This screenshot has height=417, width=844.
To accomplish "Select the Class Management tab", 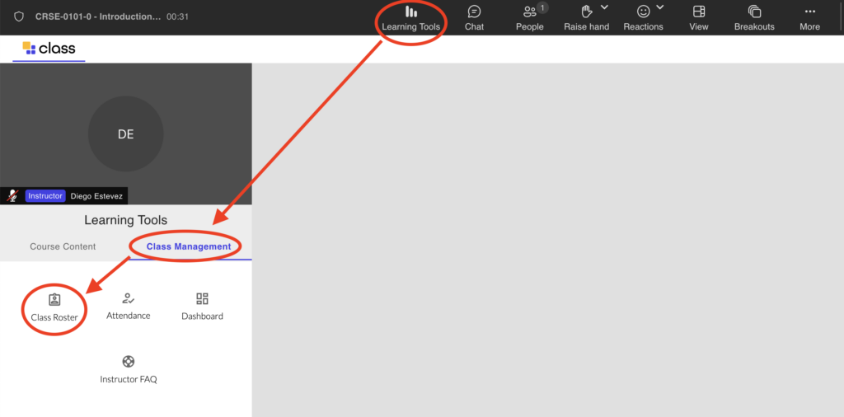I will (189, 246).
